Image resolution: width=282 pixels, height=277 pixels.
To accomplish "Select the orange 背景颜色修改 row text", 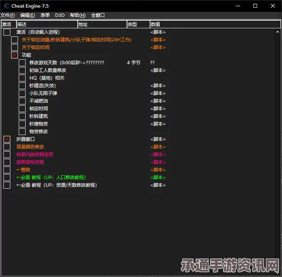I will click(x=30, y=147).
